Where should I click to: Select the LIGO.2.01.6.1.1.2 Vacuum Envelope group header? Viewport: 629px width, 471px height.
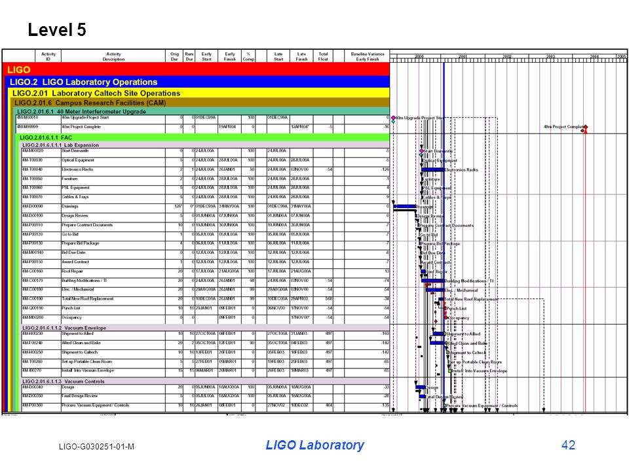(x=204, y=328)
